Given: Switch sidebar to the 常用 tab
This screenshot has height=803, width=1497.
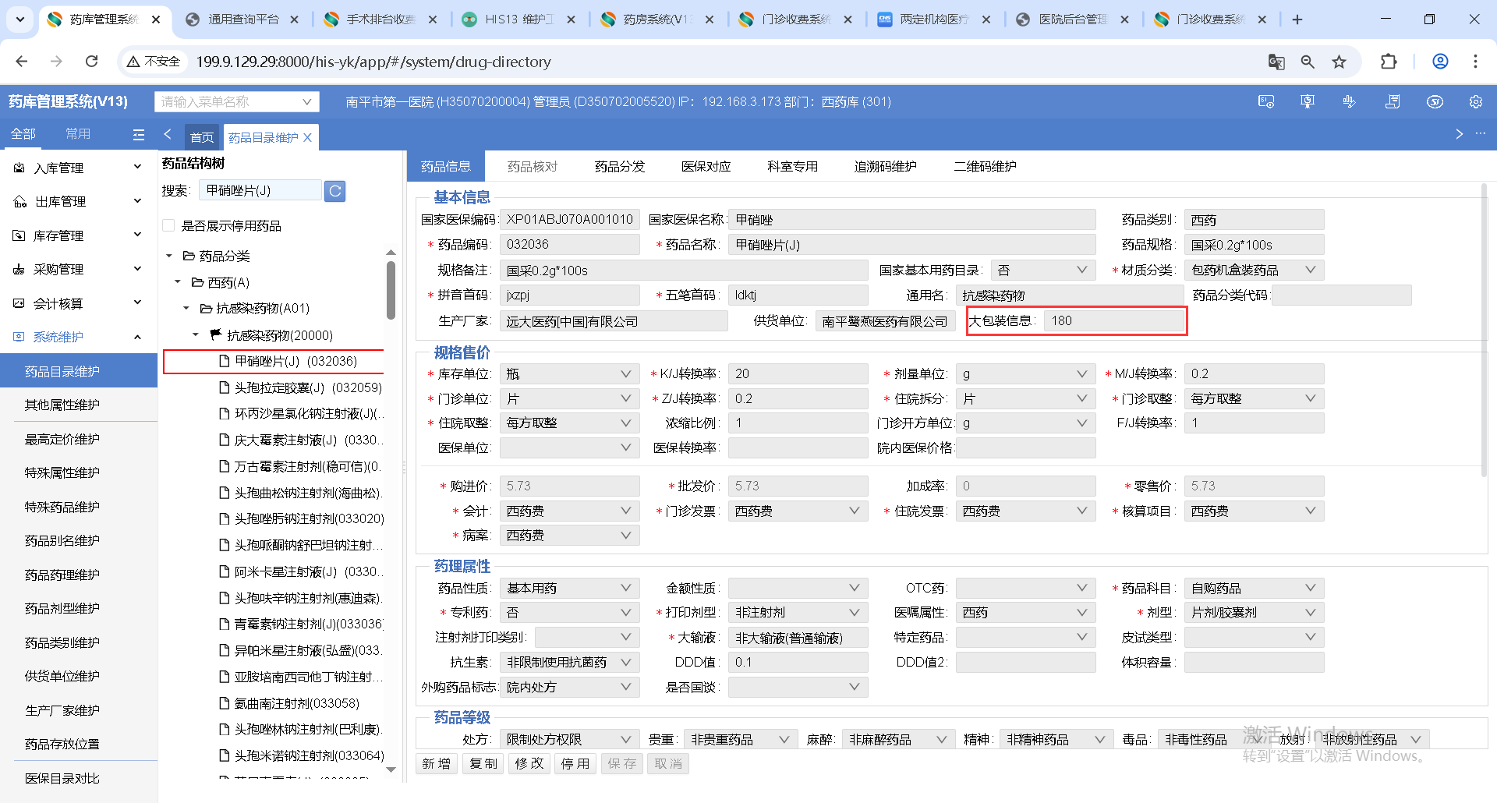Looking at the screenshot, I should click(78, 134).
